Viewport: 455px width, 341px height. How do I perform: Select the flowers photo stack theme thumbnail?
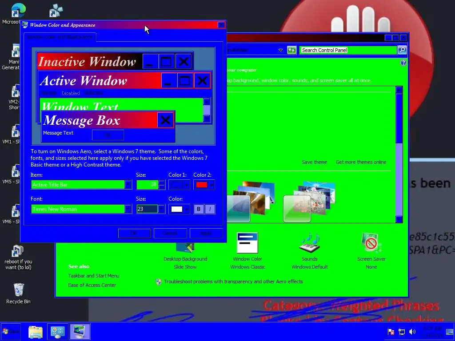pos(309,202)
